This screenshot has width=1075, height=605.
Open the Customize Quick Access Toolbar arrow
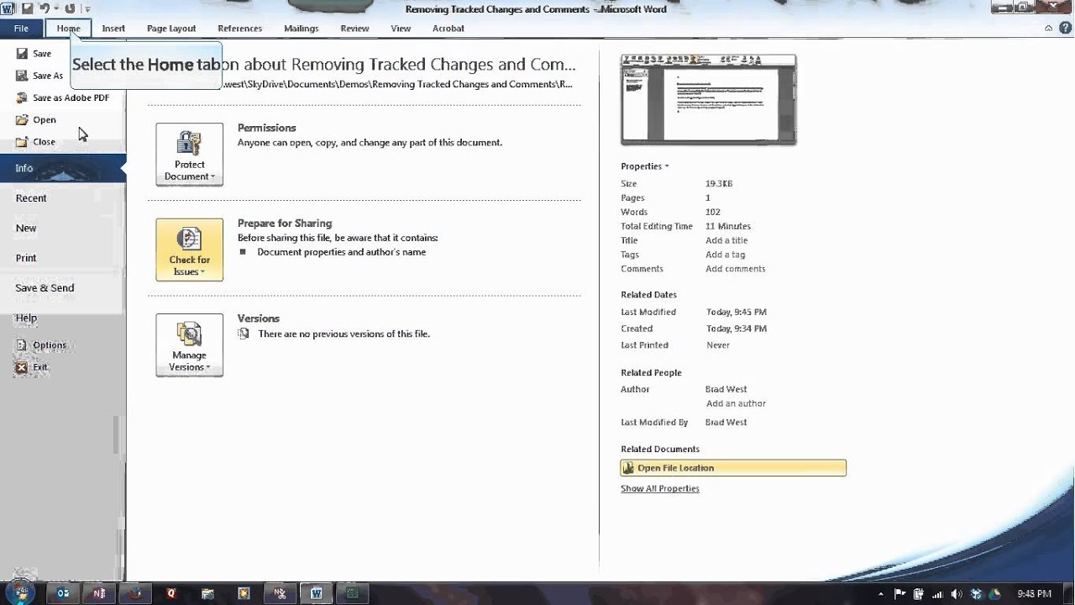[87, 9]
